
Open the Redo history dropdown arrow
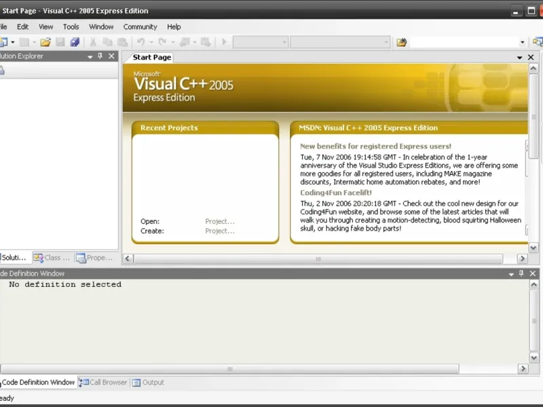173,42
